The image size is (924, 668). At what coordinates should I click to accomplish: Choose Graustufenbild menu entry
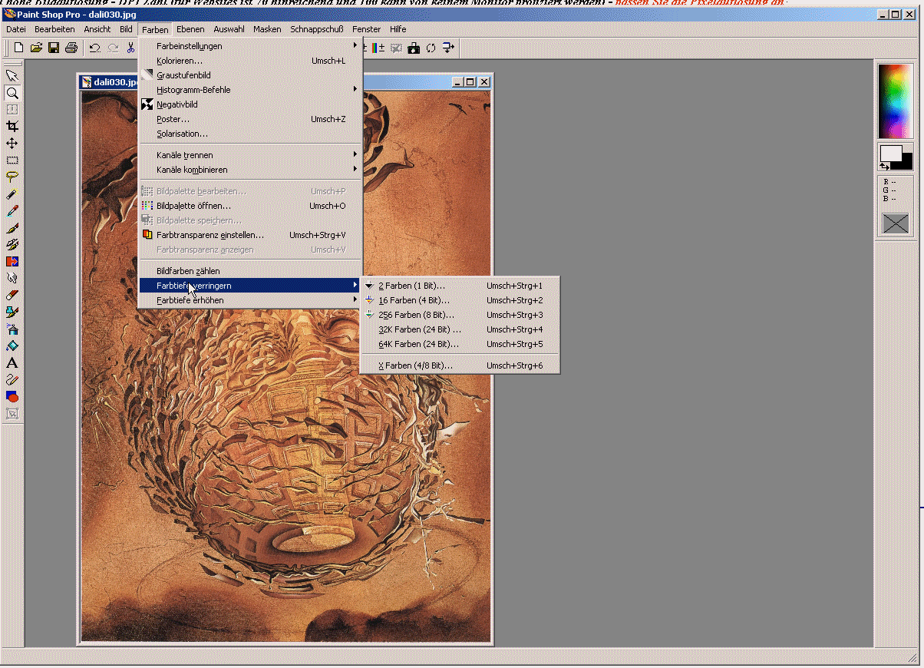pyautogui.click(x=249, y=75)
